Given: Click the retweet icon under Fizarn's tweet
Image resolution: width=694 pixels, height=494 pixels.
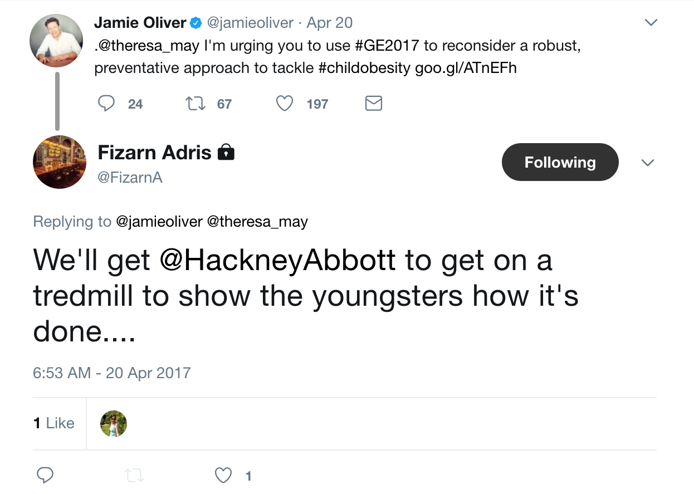Looking at the screenshot, I should tap(134, 476).
